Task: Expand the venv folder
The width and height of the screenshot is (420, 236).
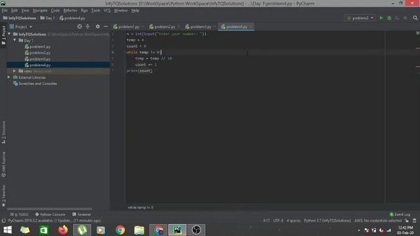Action: pyautogui.click(x=14, y=71)
